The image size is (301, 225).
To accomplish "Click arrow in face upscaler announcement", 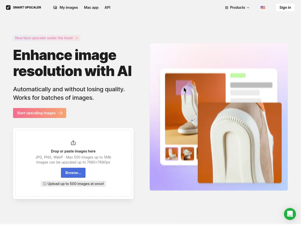I will tap(76, 38).
